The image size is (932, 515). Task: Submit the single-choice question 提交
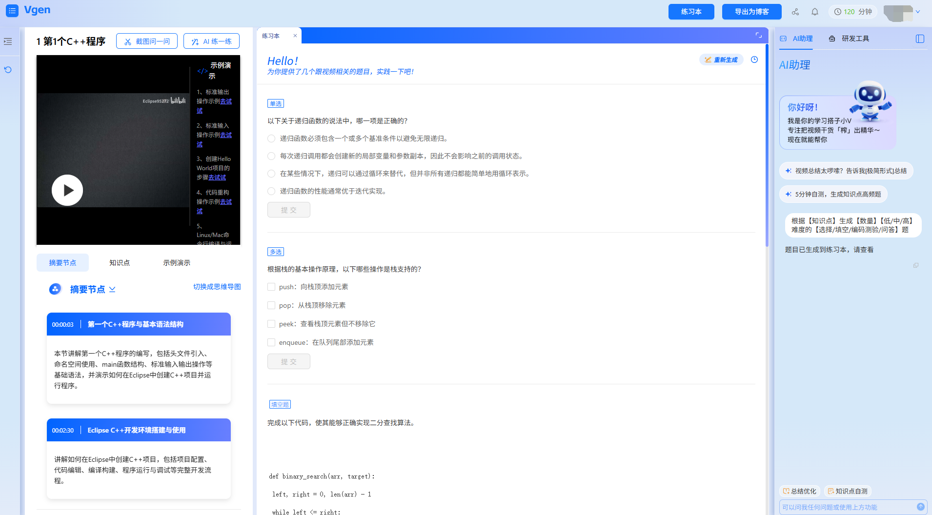click(x=289, y=210)
